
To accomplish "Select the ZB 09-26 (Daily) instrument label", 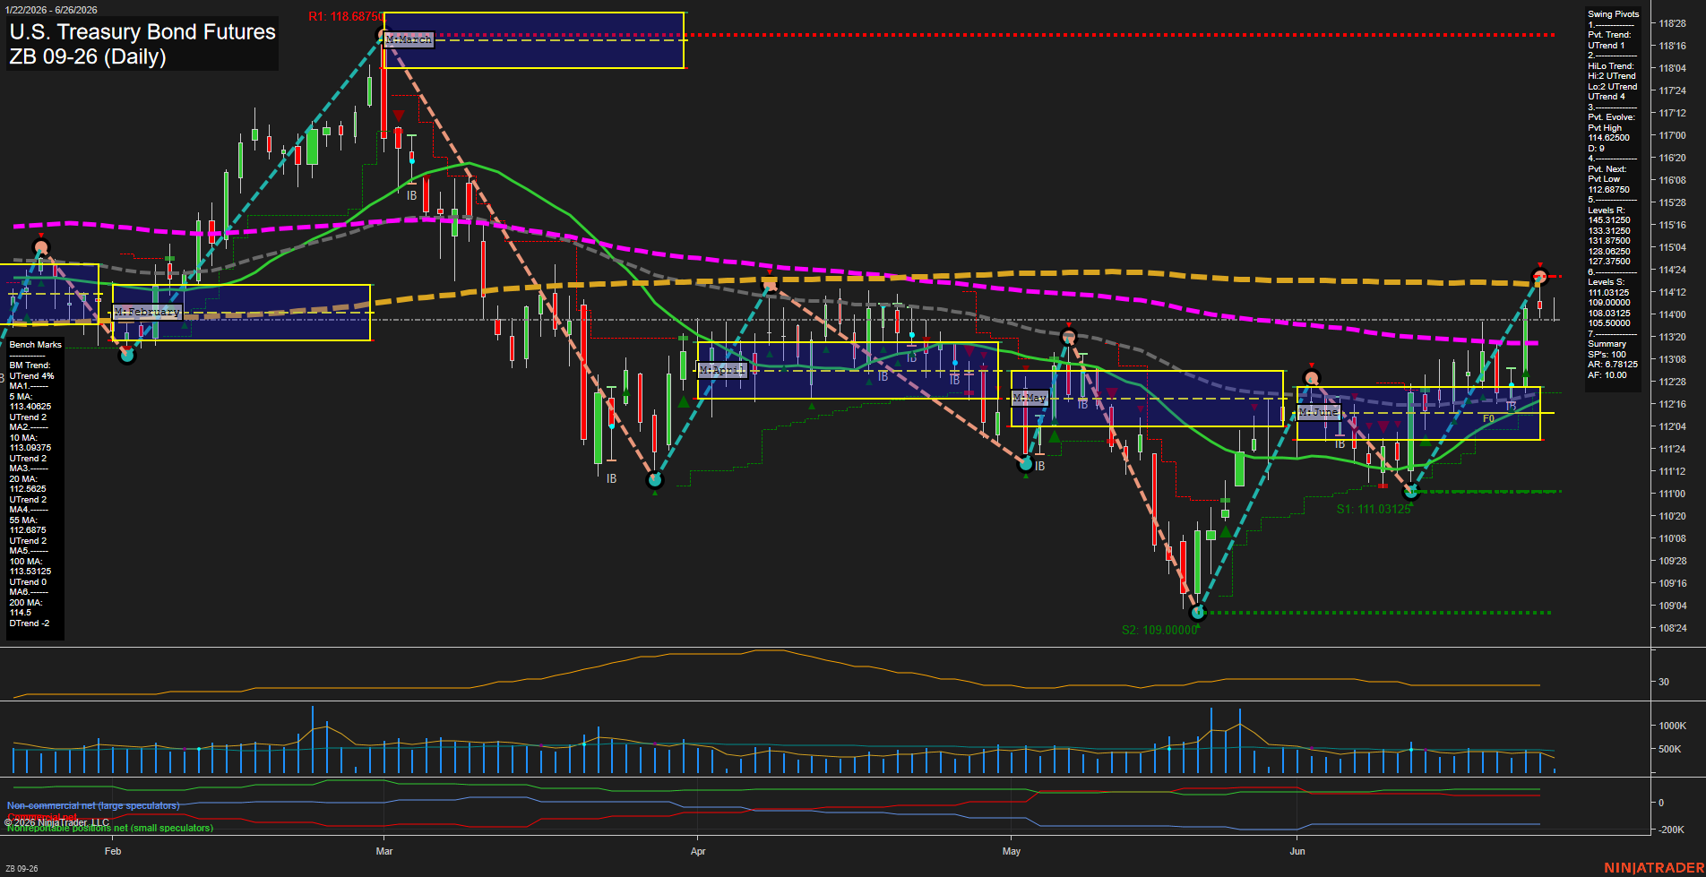I will click(88, 56).
